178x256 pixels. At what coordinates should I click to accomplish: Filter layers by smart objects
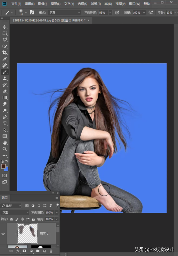click(51, 206)
